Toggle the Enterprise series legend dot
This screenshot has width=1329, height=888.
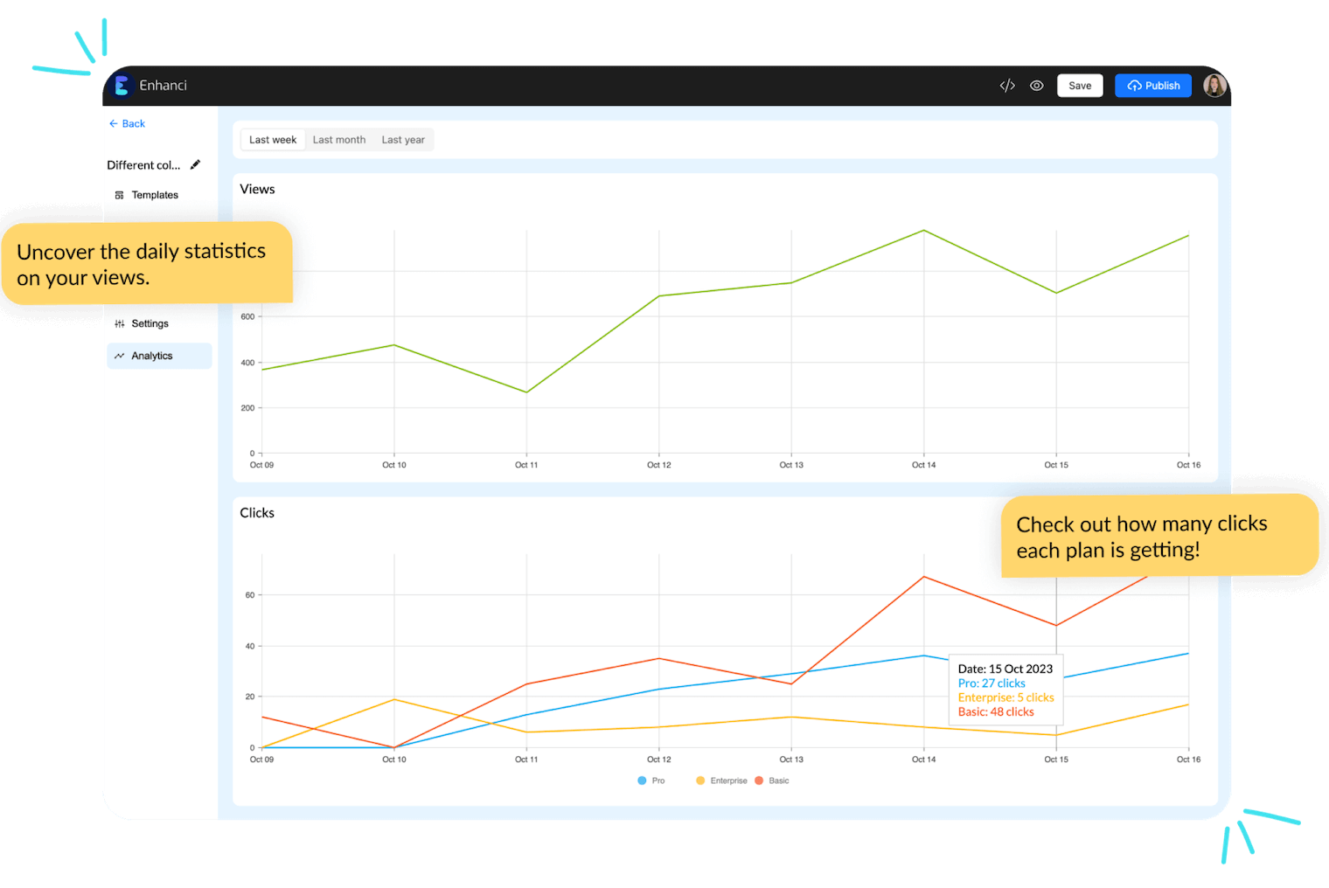700,780
